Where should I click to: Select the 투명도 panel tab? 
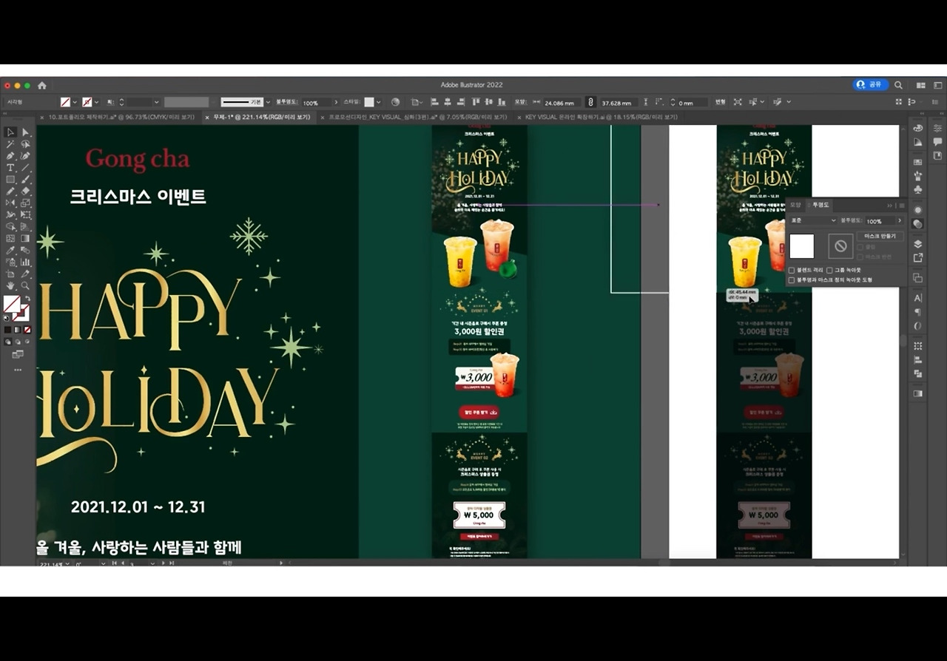(x=820, y=205)
